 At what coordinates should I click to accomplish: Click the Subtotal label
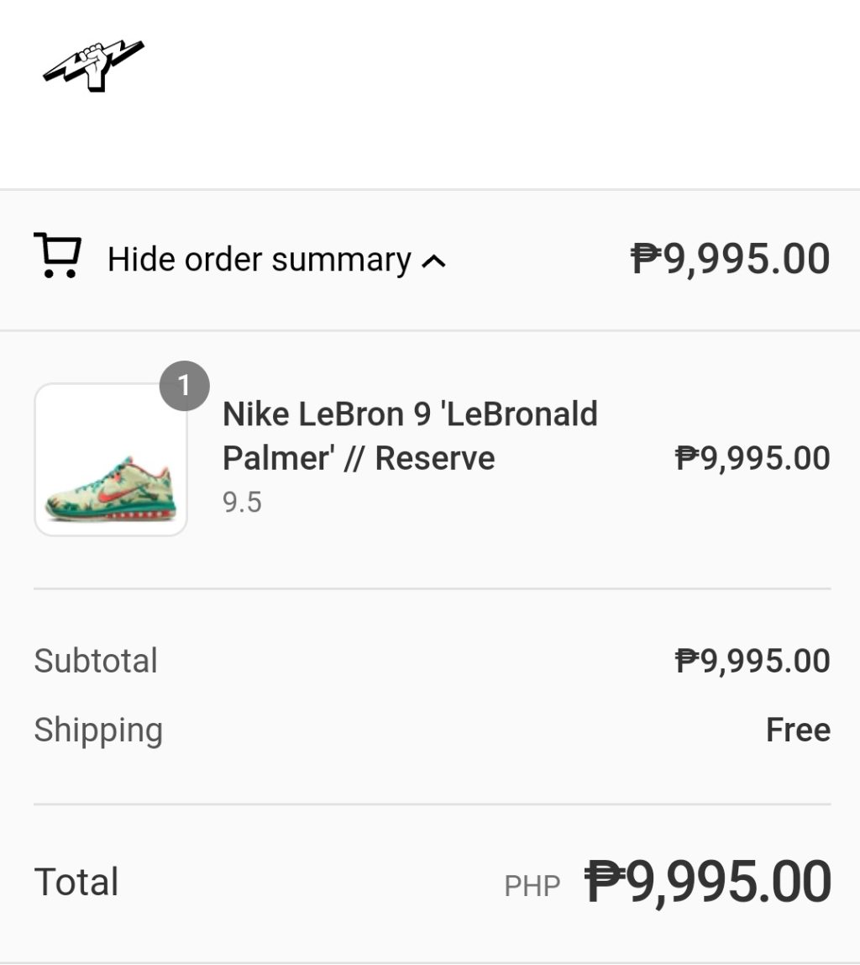coord(96,661)
